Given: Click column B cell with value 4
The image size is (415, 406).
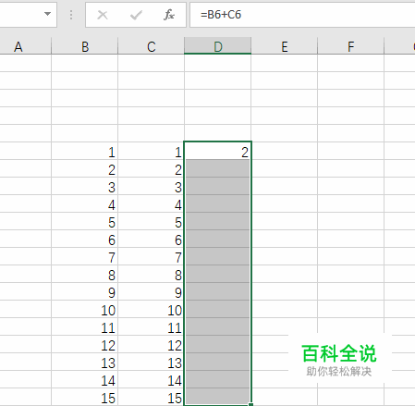Looking at the screenshot, I should tap(85, 203).
